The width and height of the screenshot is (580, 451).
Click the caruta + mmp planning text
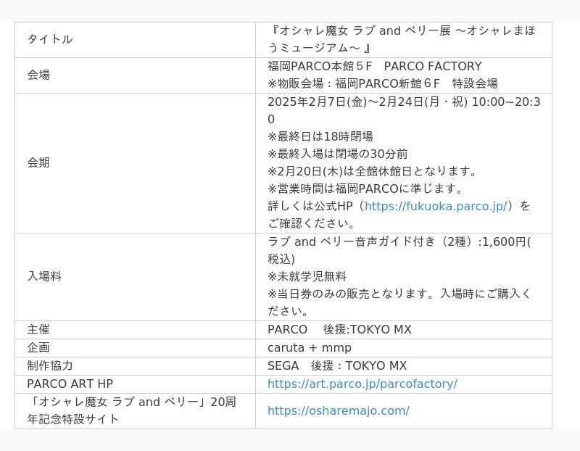point(310,348)
